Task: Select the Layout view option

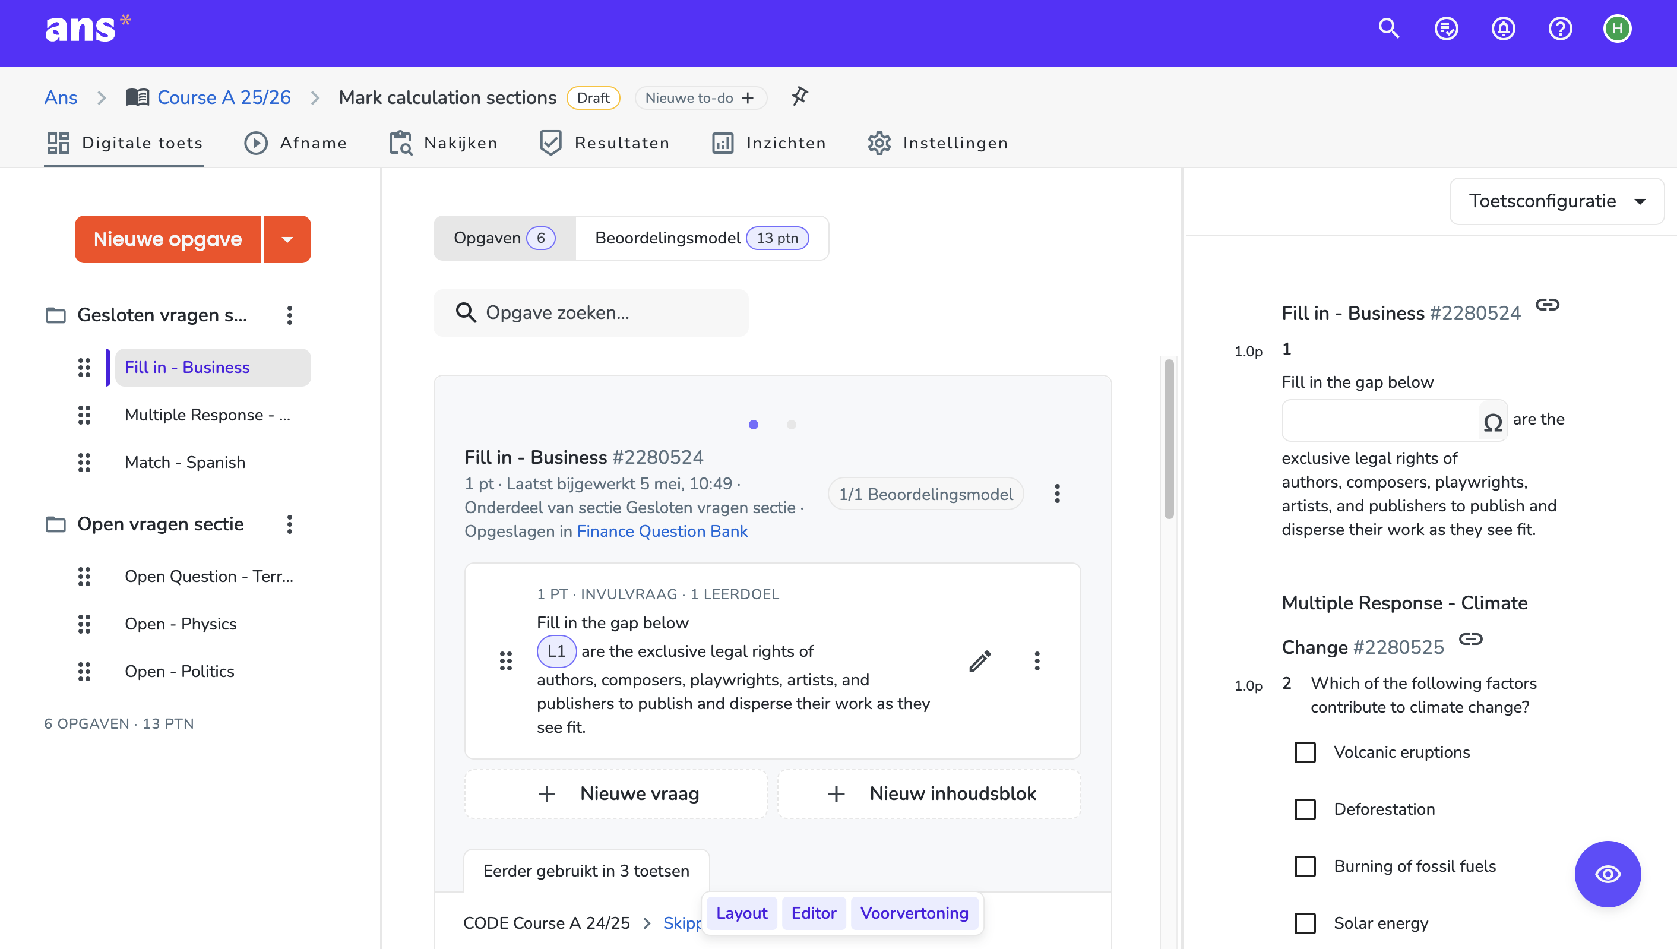Action: tap(741, 913)
